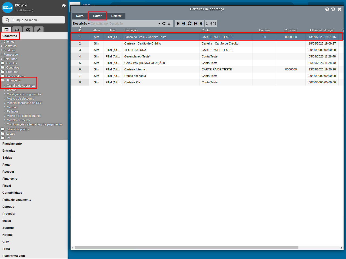Open the Entradas menu section
Image resolution: width=346 pixels, height=259 pixels.
click(9, 151)
